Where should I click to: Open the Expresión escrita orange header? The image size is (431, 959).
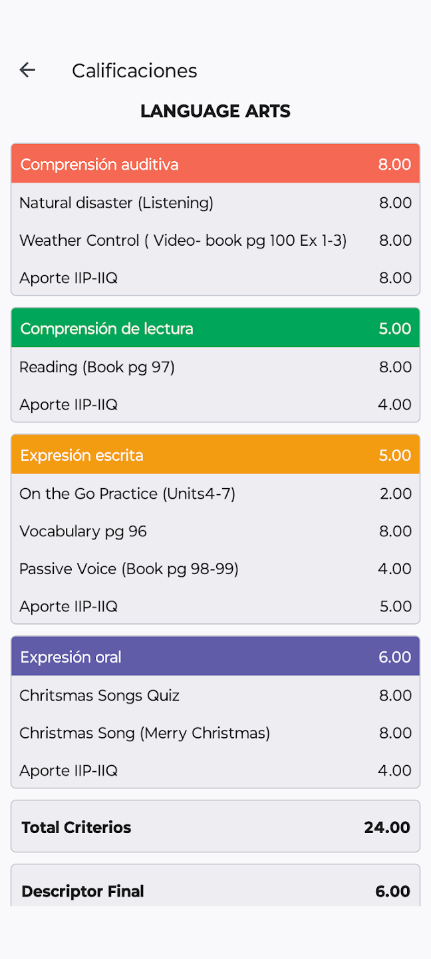point(215,455)
